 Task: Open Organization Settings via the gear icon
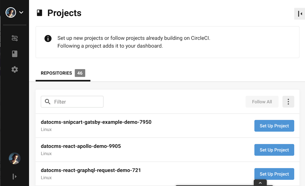click(14, 69)
